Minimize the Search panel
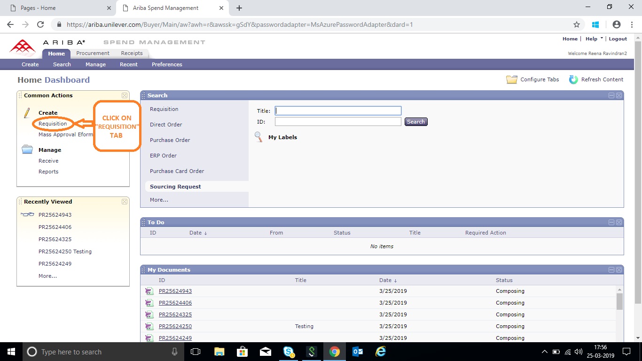The image size is (642, 361). click(x=611, y=95)
